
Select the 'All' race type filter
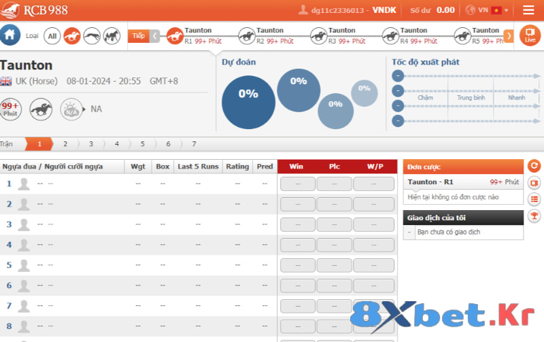[x=52, y=35]
